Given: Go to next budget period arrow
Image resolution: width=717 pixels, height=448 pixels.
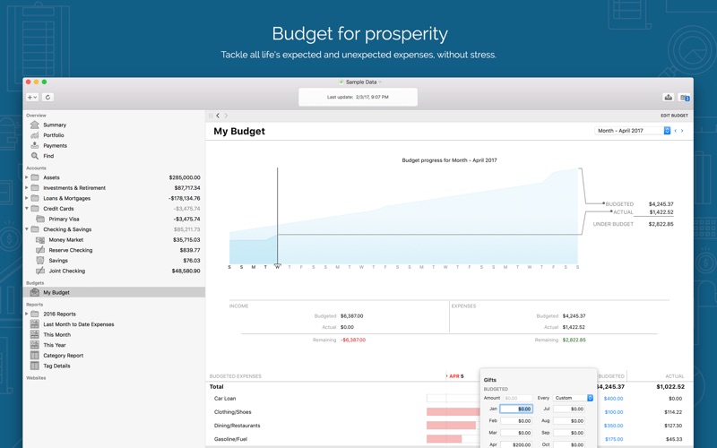Looking at the screenshot, I should [682, 131].
